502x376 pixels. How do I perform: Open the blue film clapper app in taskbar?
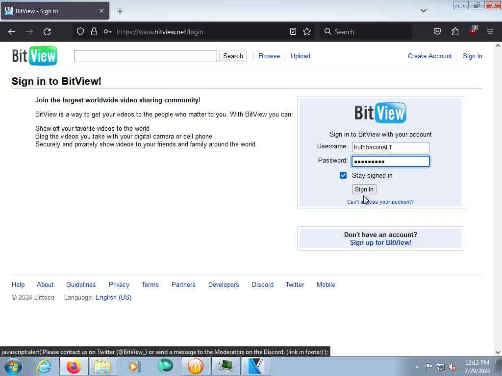(256, 366)
